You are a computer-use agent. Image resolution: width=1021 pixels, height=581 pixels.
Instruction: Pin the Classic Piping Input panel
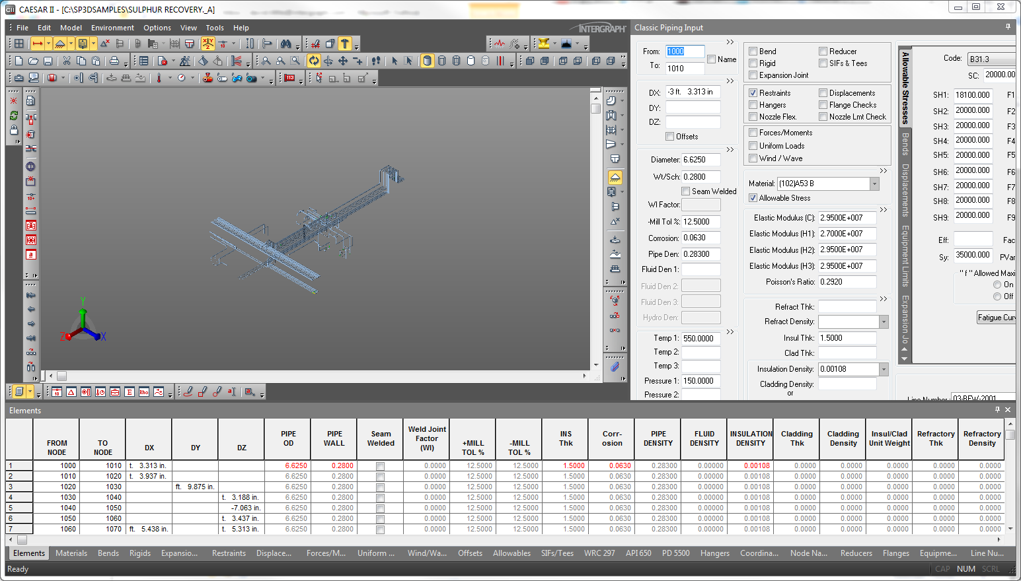tap(1008, 27)
